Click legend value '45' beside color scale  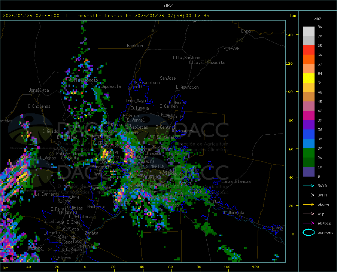tap(320, 101)
